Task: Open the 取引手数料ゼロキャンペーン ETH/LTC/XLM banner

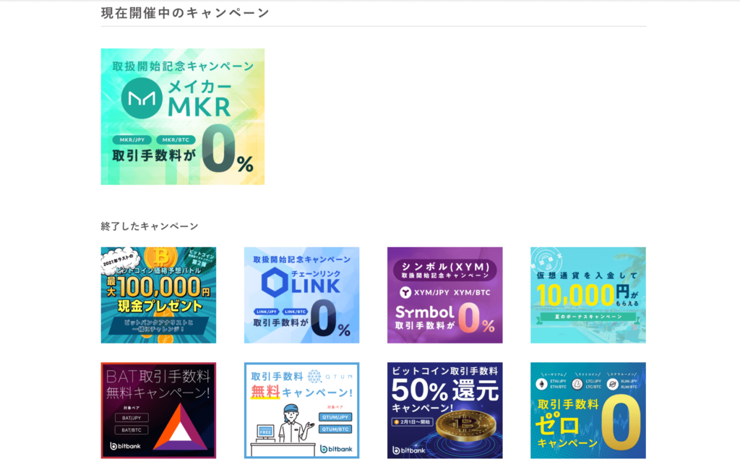Action: (x=588, y=411)
